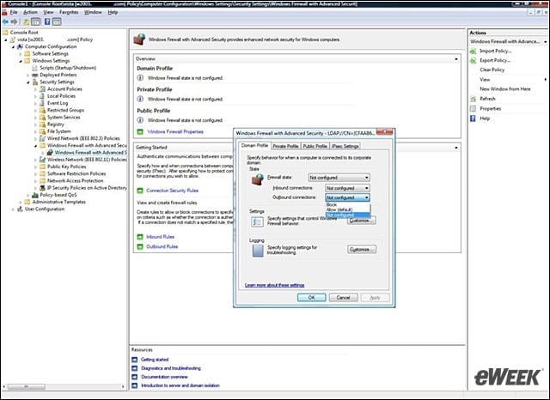This screenshot has width=550, height=400.
Task: Collapse the Overview section arrow
Action: point(456,59)
